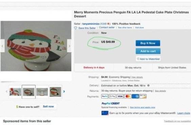Click the Add to cart button
191x125 pixels.
pos(148,51)
